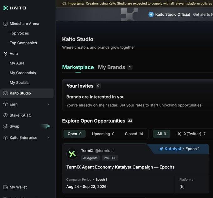Open Top Voices
Image resolution: width=213 pixels, height=198 pixels.
pyautogui.click(x=19, y=33)
